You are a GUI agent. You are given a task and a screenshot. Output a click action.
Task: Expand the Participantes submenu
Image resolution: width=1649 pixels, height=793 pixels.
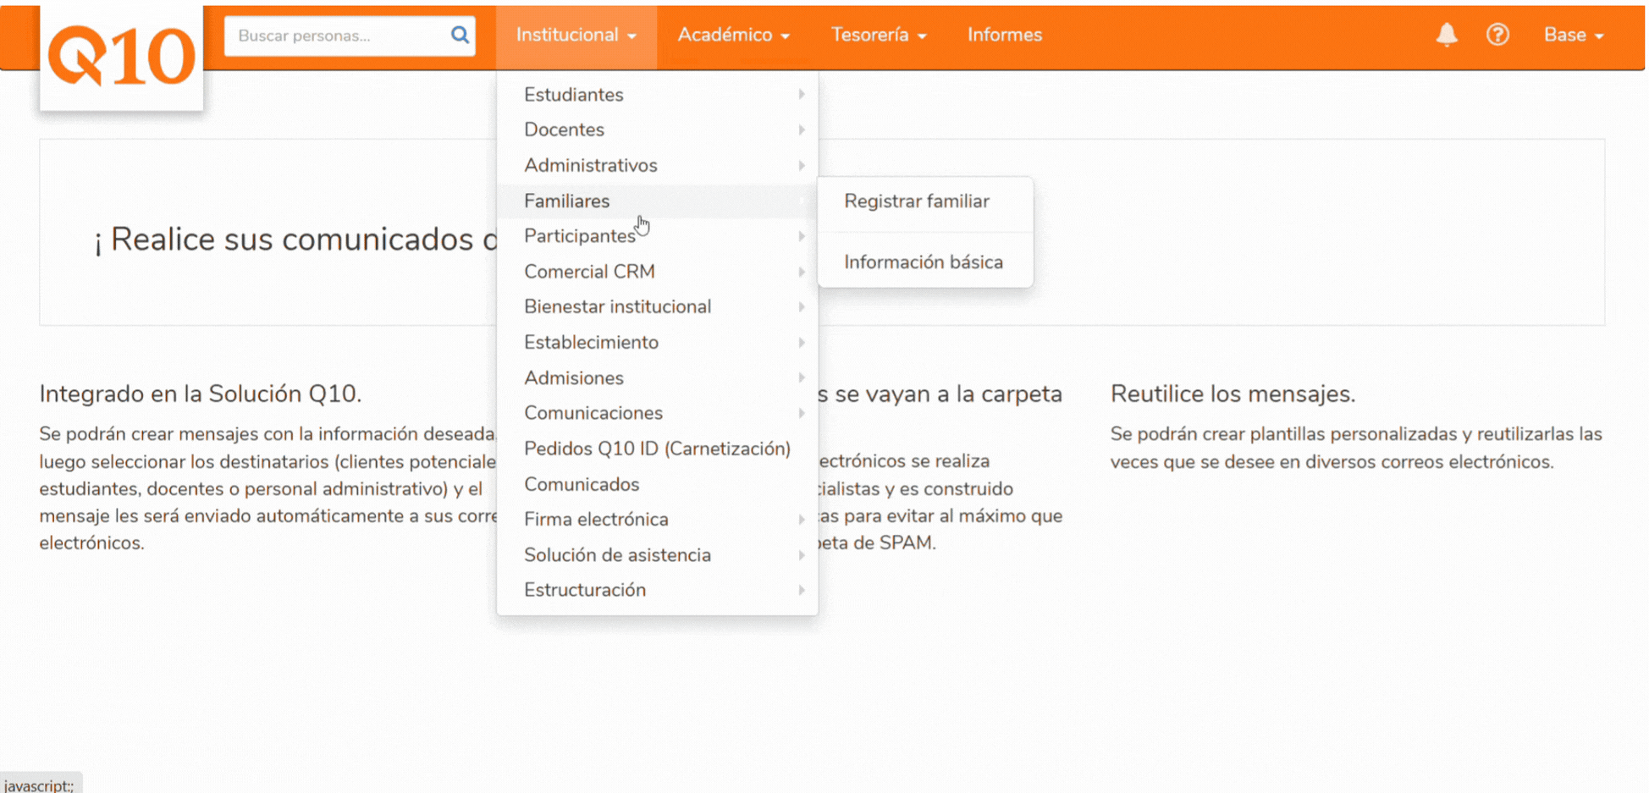click(658, 236)
